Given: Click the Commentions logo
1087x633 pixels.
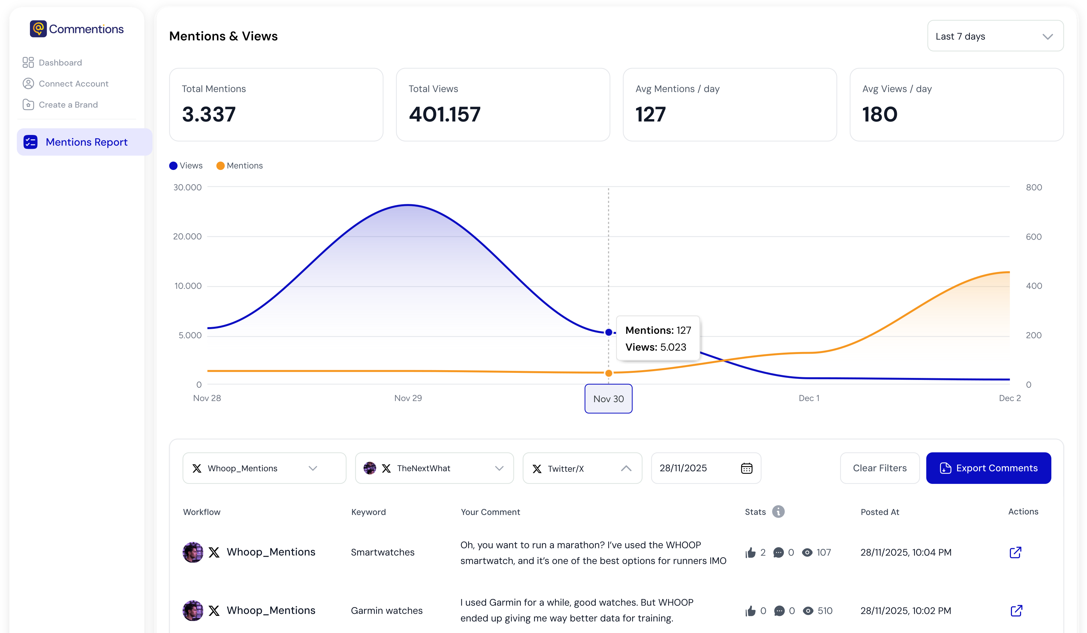Looking at the screenshot, I should [76, 29].
